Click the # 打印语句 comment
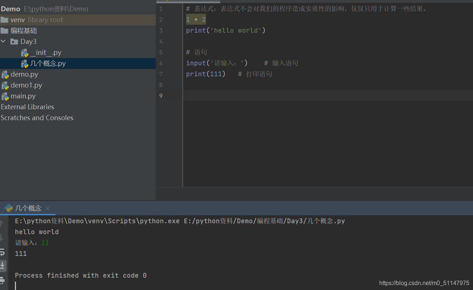473x290 pixels. pos(255,74)
